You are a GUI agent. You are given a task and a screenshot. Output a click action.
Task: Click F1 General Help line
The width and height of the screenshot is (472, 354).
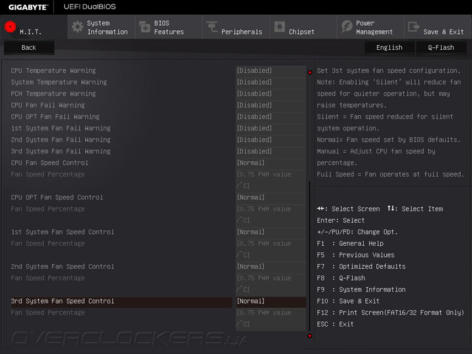point(350,243)
